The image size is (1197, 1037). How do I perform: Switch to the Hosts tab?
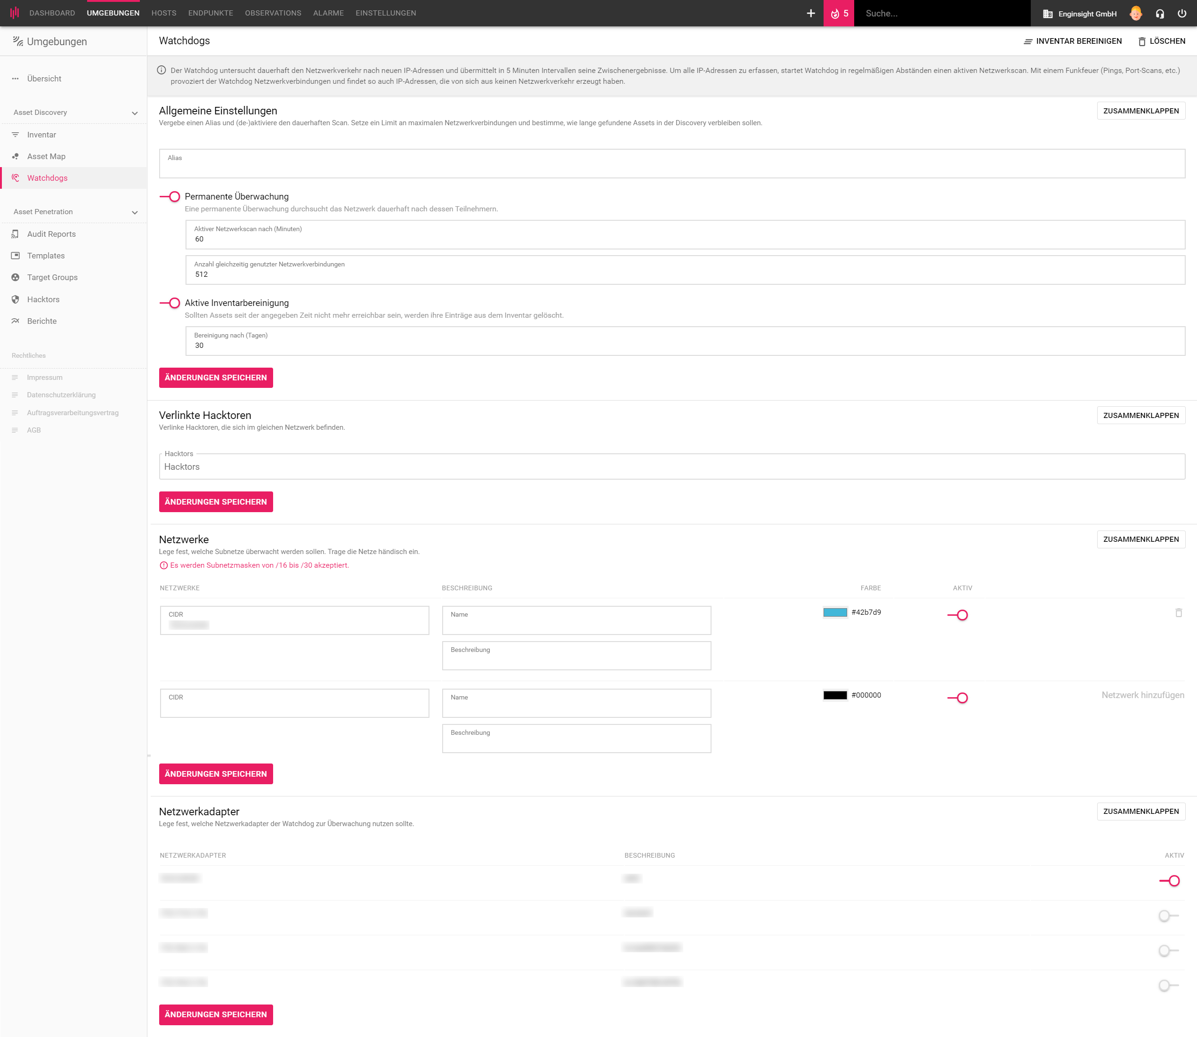pos(164,13)
